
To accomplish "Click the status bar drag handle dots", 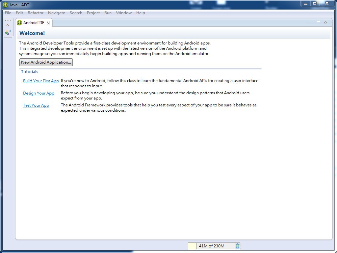I will coord(241,246).
